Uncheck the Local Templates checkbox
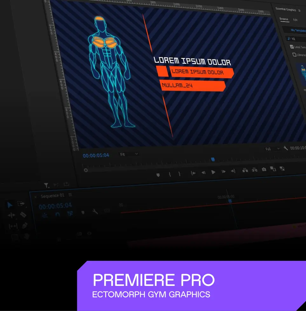 [x=292, y=47]
